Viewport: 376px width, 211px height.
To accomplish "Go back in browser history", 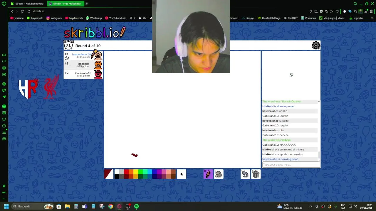I will [12, 11].
